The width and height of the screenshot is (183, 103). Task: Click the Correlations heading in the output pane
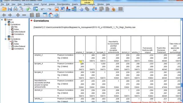tap(41, 21)
